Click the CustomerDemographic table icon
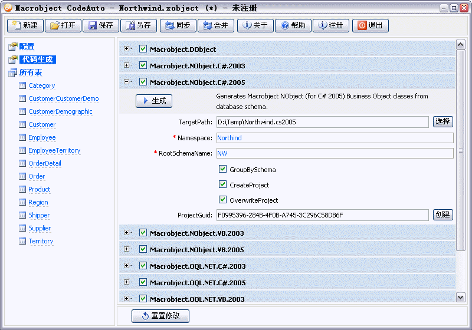Image resolution: width=472 pixels, height=330 pixels. click(x=22, y=111)
